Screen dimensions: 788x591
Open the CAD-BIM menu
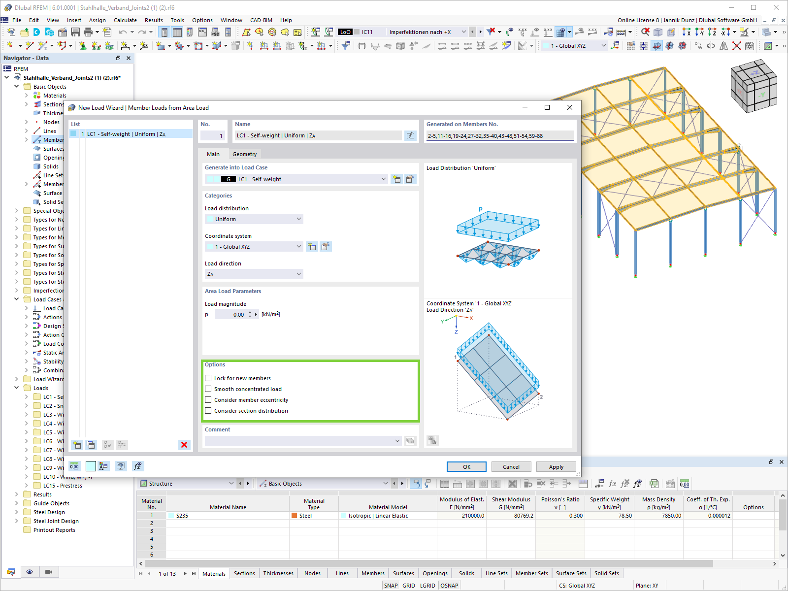coord(261,20)
